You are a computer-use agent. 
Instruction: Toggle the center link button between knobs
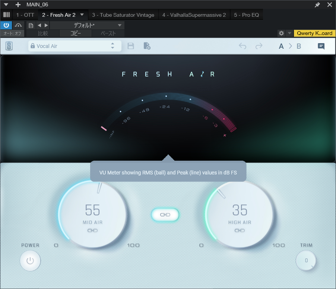point(165,215)
